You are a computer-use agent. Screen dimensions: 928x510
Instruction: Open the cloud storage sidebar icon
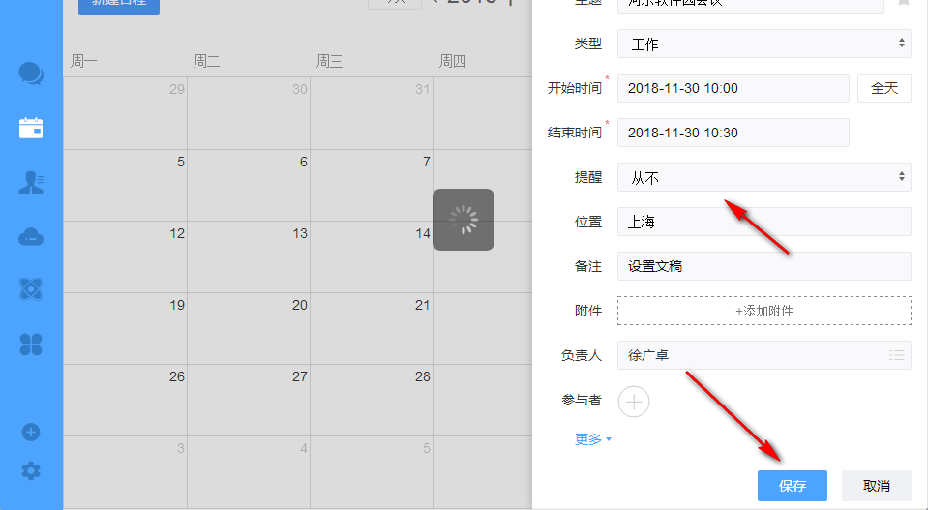click(31, 236)
